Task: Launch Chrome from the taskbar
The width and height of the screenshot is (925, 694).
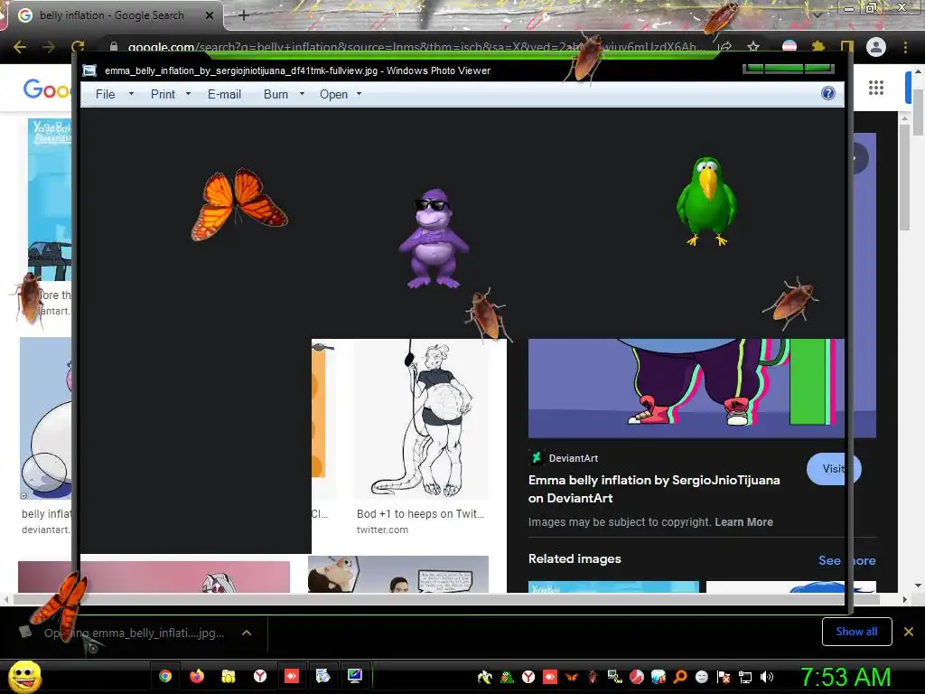Action: click(165, 676)
